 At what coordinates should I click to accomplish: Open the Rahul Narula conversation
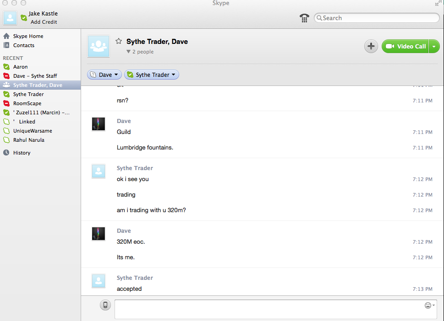coord(40,140)
